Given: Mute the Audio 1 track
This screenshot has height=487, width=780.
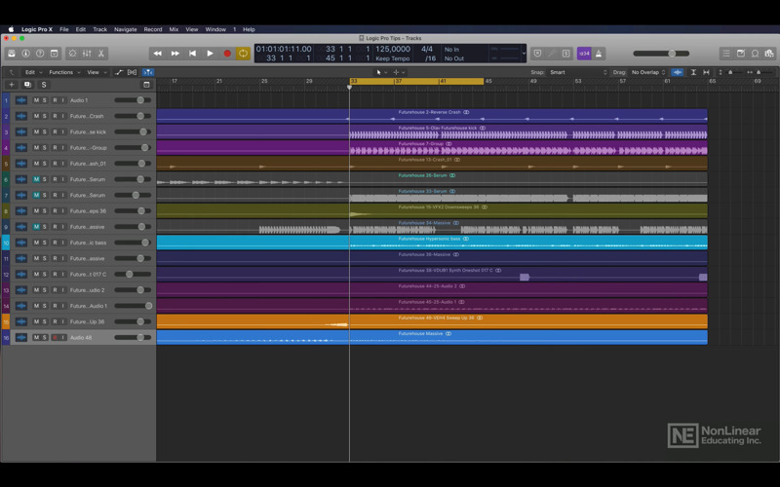Looking at the screenshot, I should [x=36, y=100].
